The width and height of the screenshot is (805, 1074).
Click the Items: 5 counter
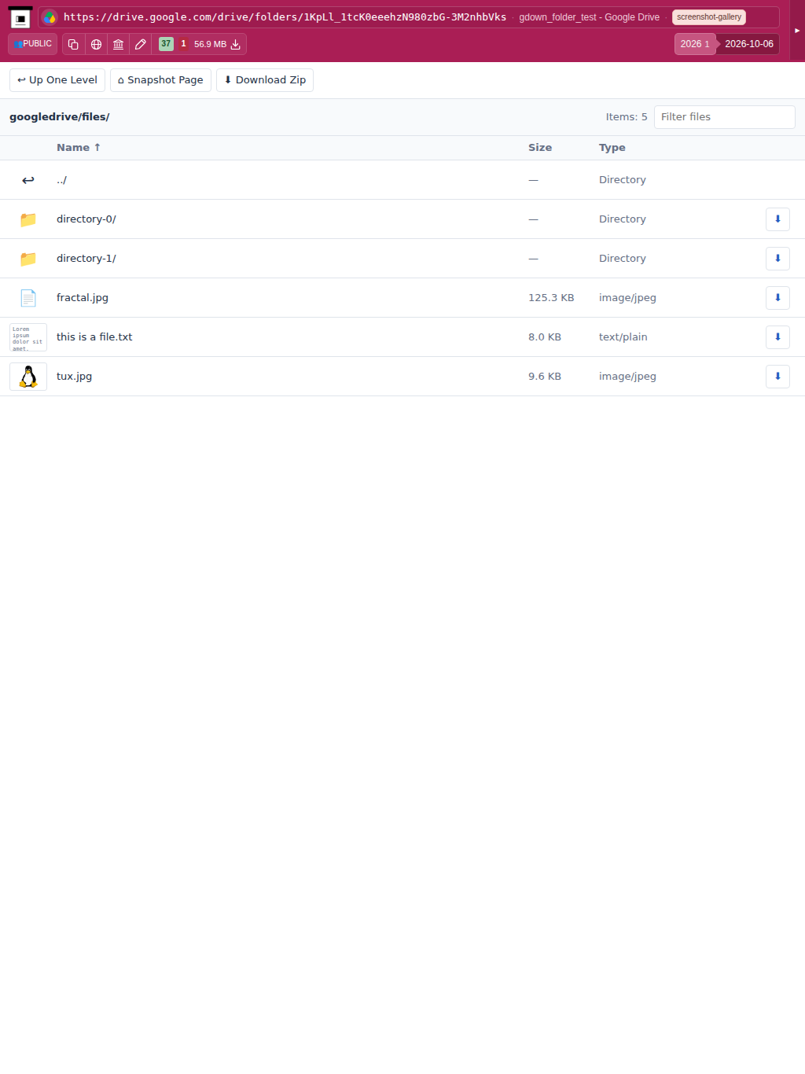click(627, 117)
